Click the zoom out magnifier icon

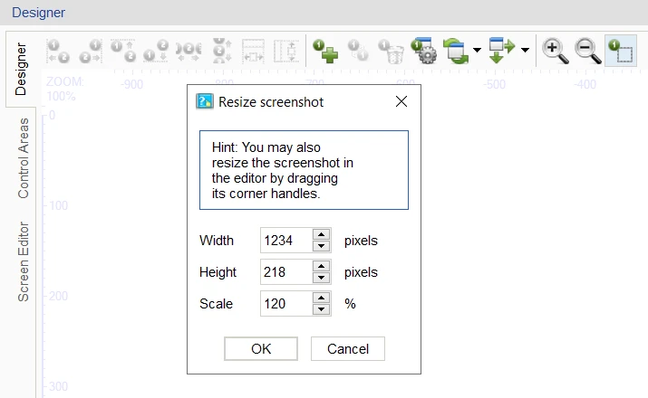pyautogui.click(x=588, y=51)
